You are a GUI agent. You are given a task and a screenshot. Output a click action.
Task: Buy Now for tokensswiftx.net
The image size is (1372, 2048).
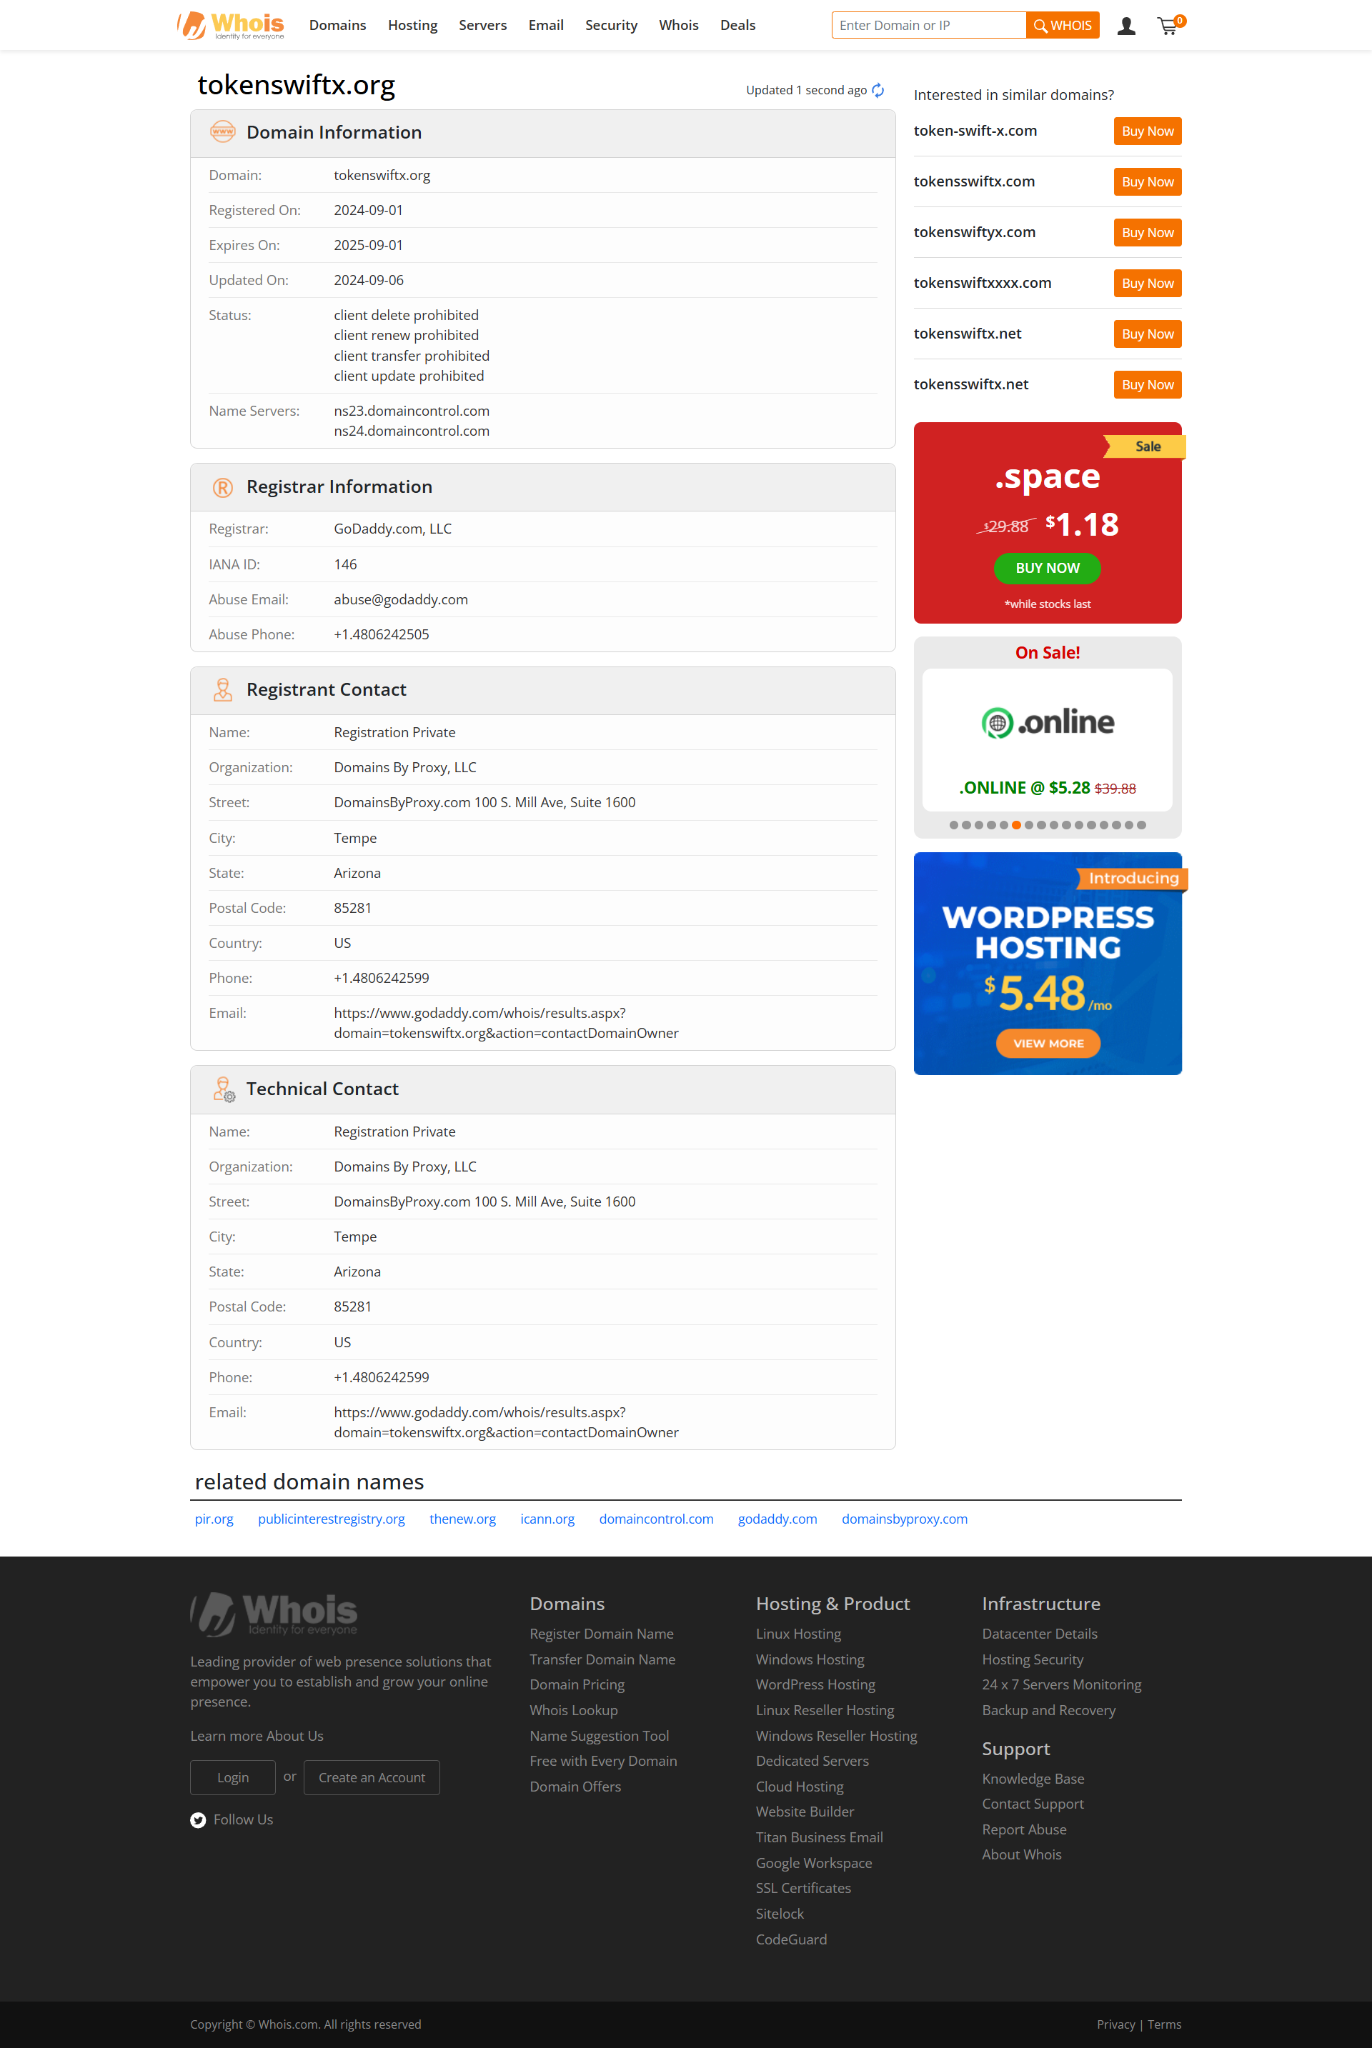pos(1147,385)
